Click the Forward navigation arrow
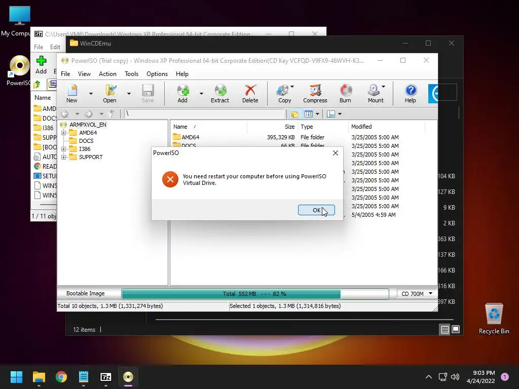Viewport: 519px width, 389px height. tap(88, 114)
